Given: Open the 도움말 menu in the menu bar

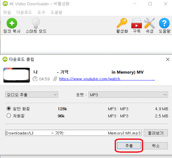Looking at the screenshot, I should click(x=56, y=12).
